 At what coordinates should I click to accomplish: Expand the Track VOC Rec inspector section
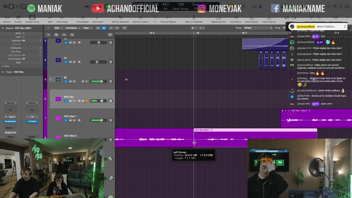tap(3, 72)
